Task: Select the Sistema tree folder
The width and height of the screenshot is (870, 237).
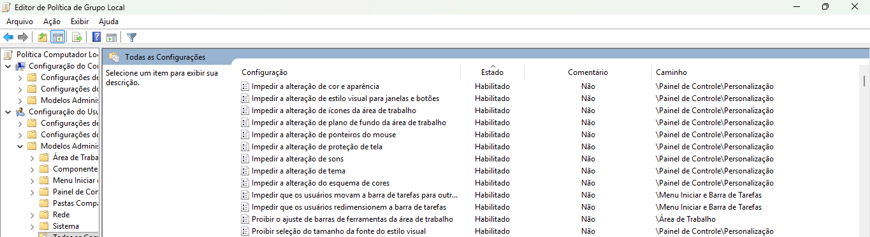Action: (66, 226)
